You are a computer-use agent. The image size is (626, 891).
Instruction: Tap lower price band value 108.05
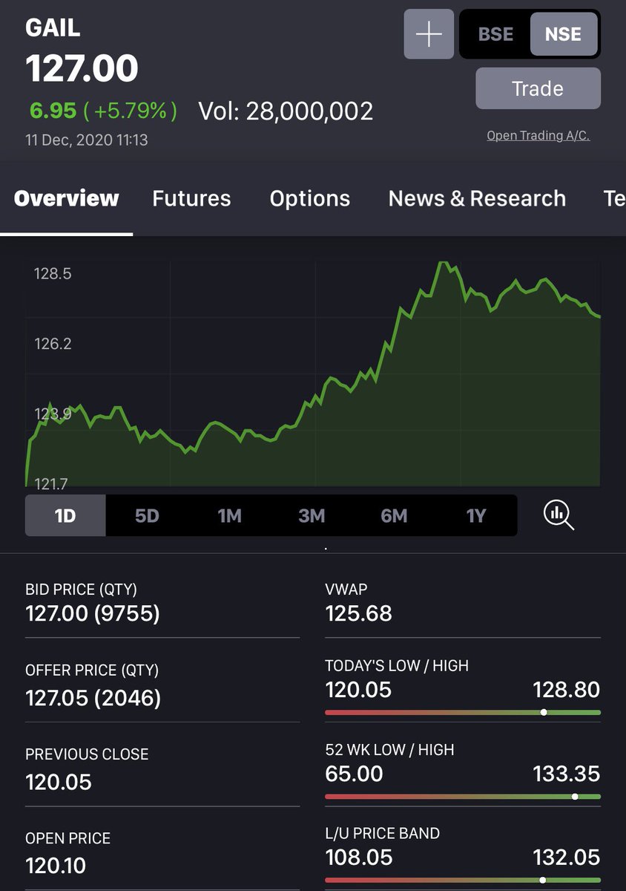click(x=358, y=858)
